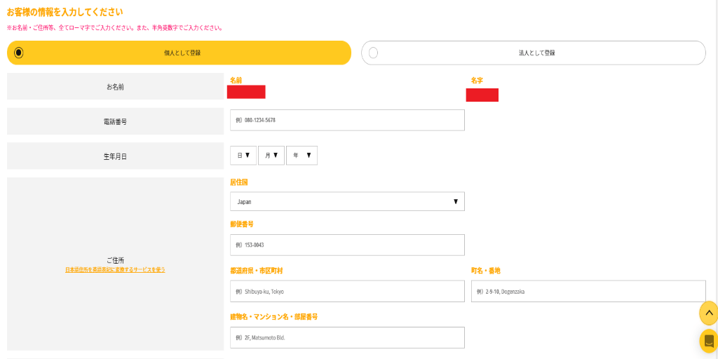The width and height of the screenshot is (718, 359).
Task: Click the お客様の情報を入力してください heading
Action: point(65,12)
